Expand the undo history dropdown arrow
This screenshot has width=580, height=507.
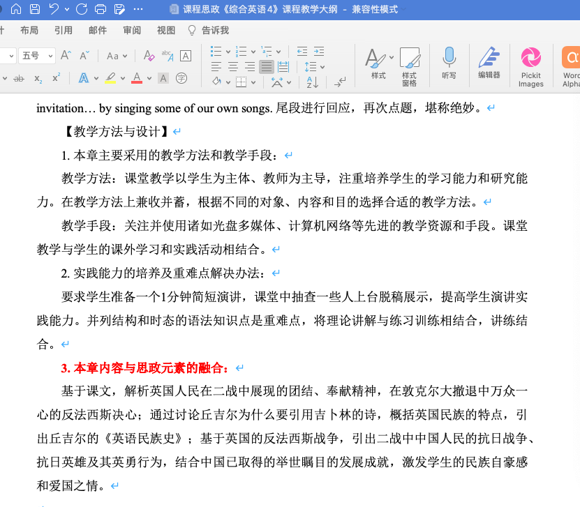pyautogui.click(x=67, y=9)
